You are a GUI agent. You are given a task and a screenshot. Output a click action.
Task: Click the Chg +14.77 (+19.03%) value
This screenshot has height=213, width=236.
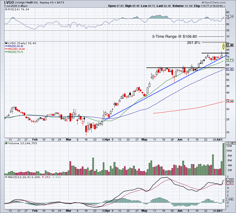(208, 6)
